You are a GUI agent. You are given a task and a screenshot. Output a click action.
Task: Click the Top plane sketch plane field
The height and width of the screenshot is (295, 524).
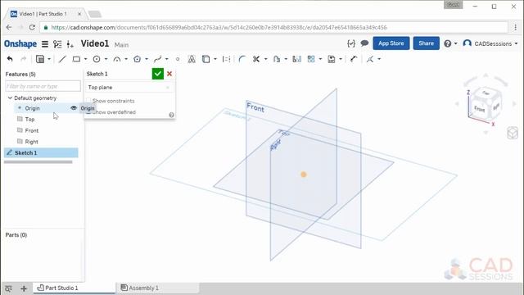[x=129, y=88]
